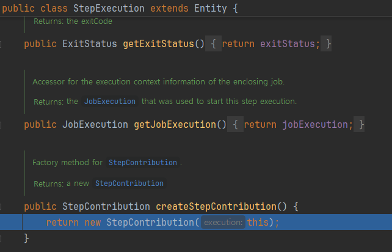Expand folded getJobExecution method's opening brace
392x252 pixels.
pyautogui.click(x=235, y=125)
